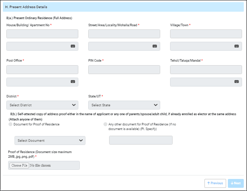Select Any other document for Proof radio
Screen dimensions: 247x191
coord(105,124)
